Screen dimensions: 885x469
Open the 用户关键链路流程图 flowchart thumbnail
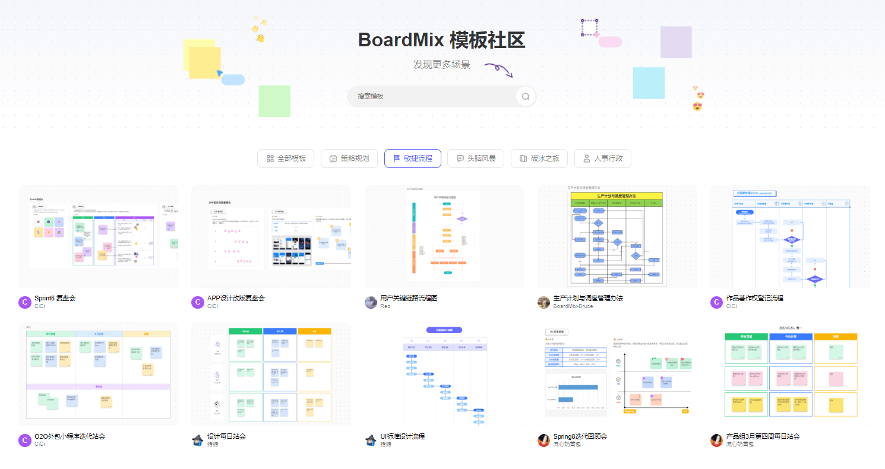click(444, 236)
